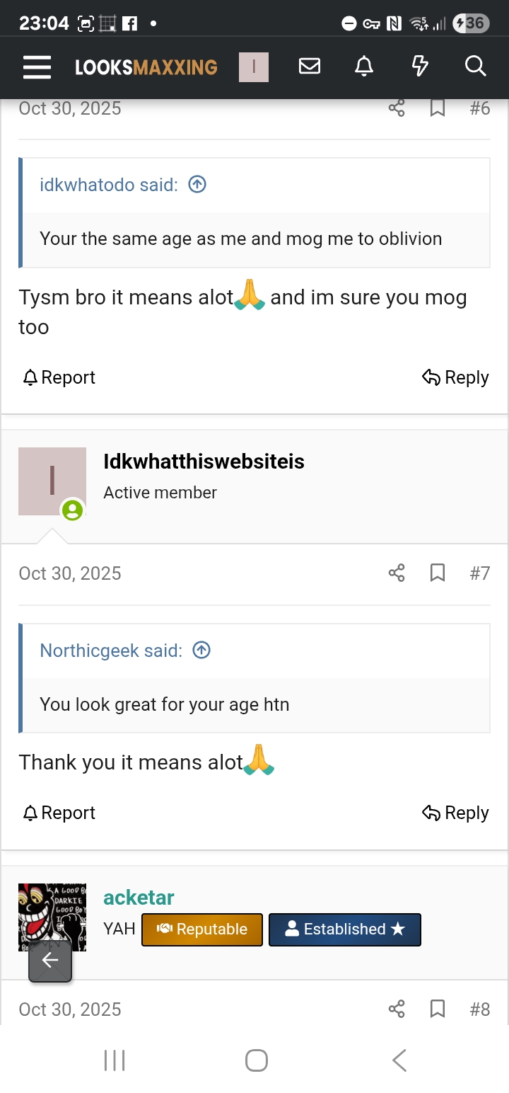Share post #7 via share icon
The height and width of the screenshot is (1093, 509).
point(397,573)
